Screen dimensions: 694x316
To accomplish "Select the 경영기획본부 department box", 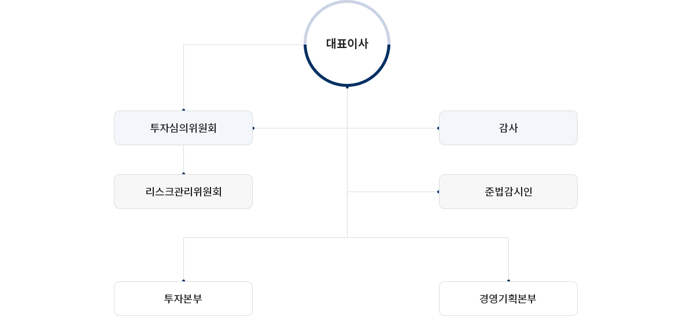I will [x=508, y=299].
